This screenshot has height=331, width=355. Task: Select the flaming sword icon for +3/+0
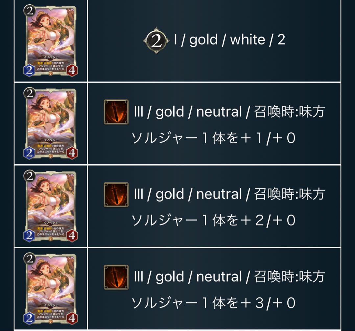coord(116,277)
